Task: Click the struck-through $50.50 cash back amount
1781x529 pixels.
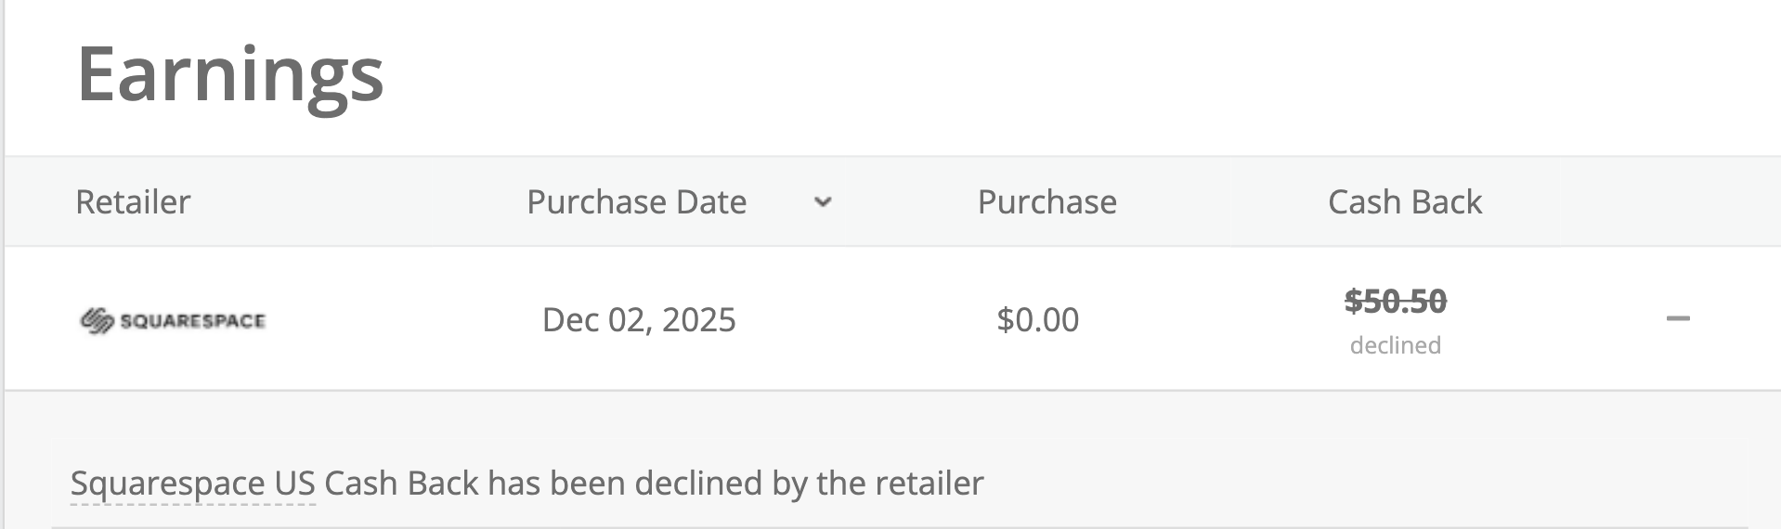Action: (x=1396, y=301)
